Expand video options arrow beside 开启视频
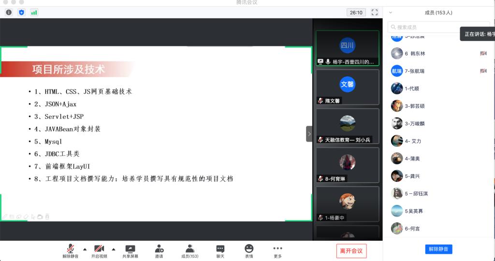 (114, 249)
